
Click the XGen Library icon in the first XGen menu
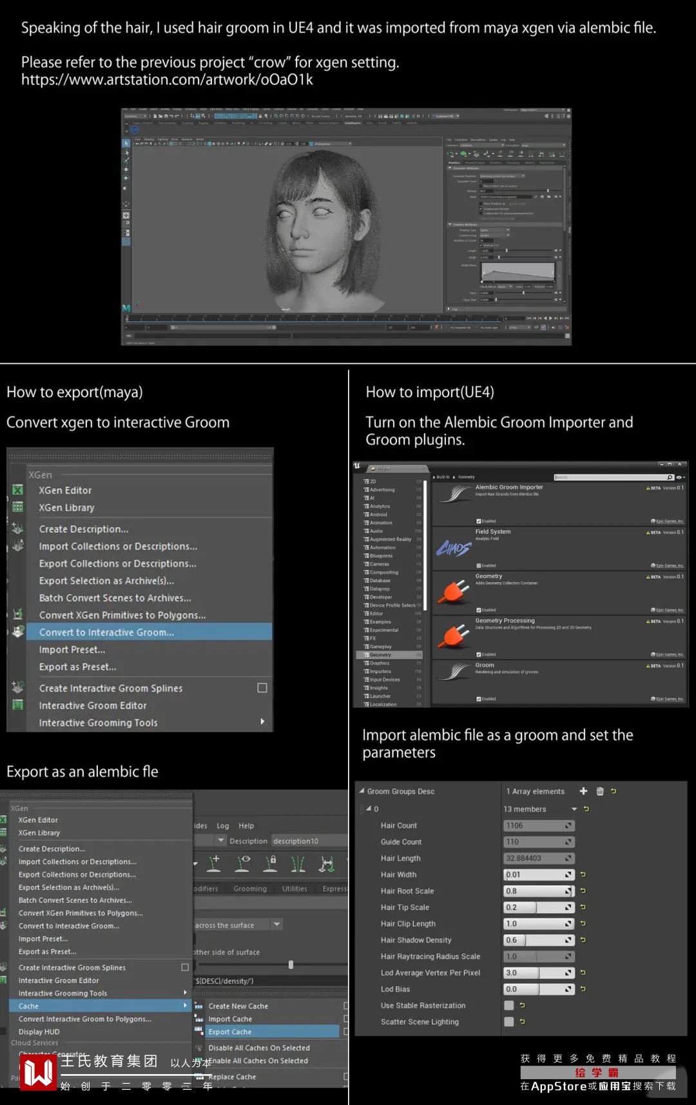coord(18,507)
